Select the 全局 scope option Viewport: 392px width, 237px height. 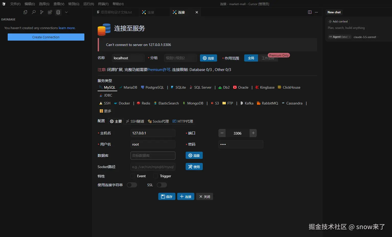[251, 58]
